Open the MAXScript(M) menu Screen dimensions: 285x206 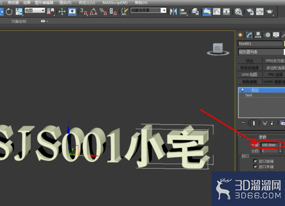point(115,2)
